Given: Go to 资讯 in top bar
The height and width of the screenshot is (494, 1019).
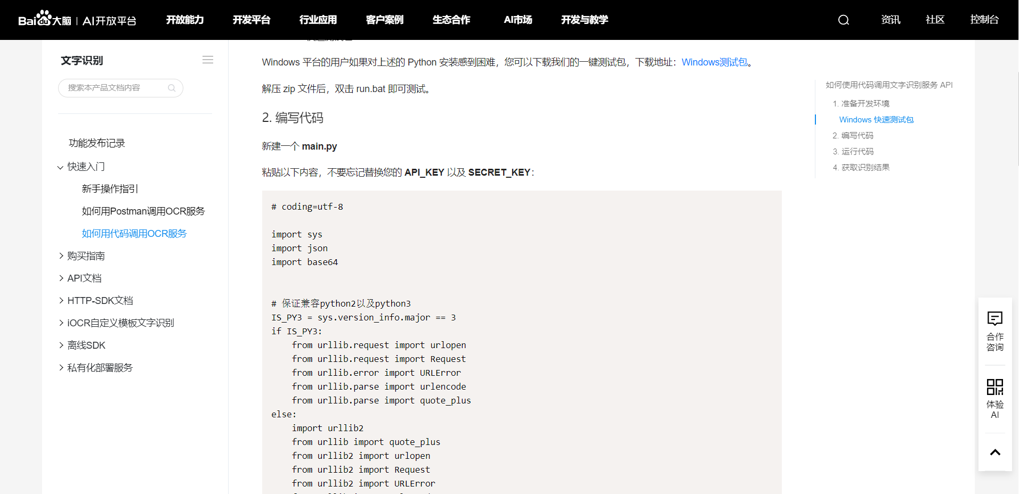Looking at the screenshot, I should (x=891, y=20).
